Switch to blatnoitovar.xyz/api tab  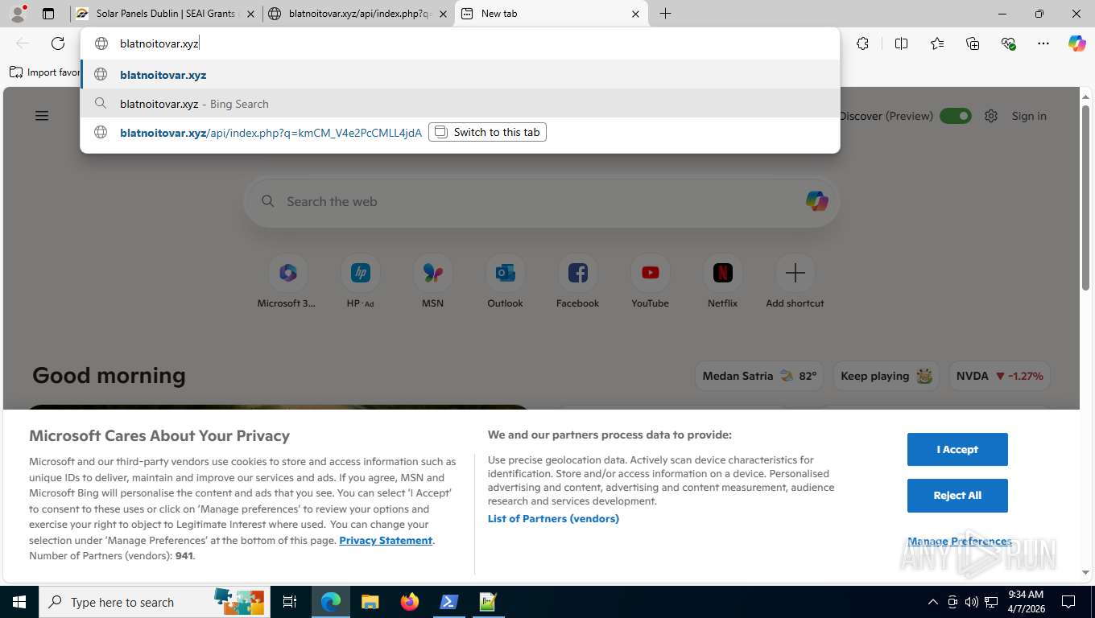[x=358, y=14]
